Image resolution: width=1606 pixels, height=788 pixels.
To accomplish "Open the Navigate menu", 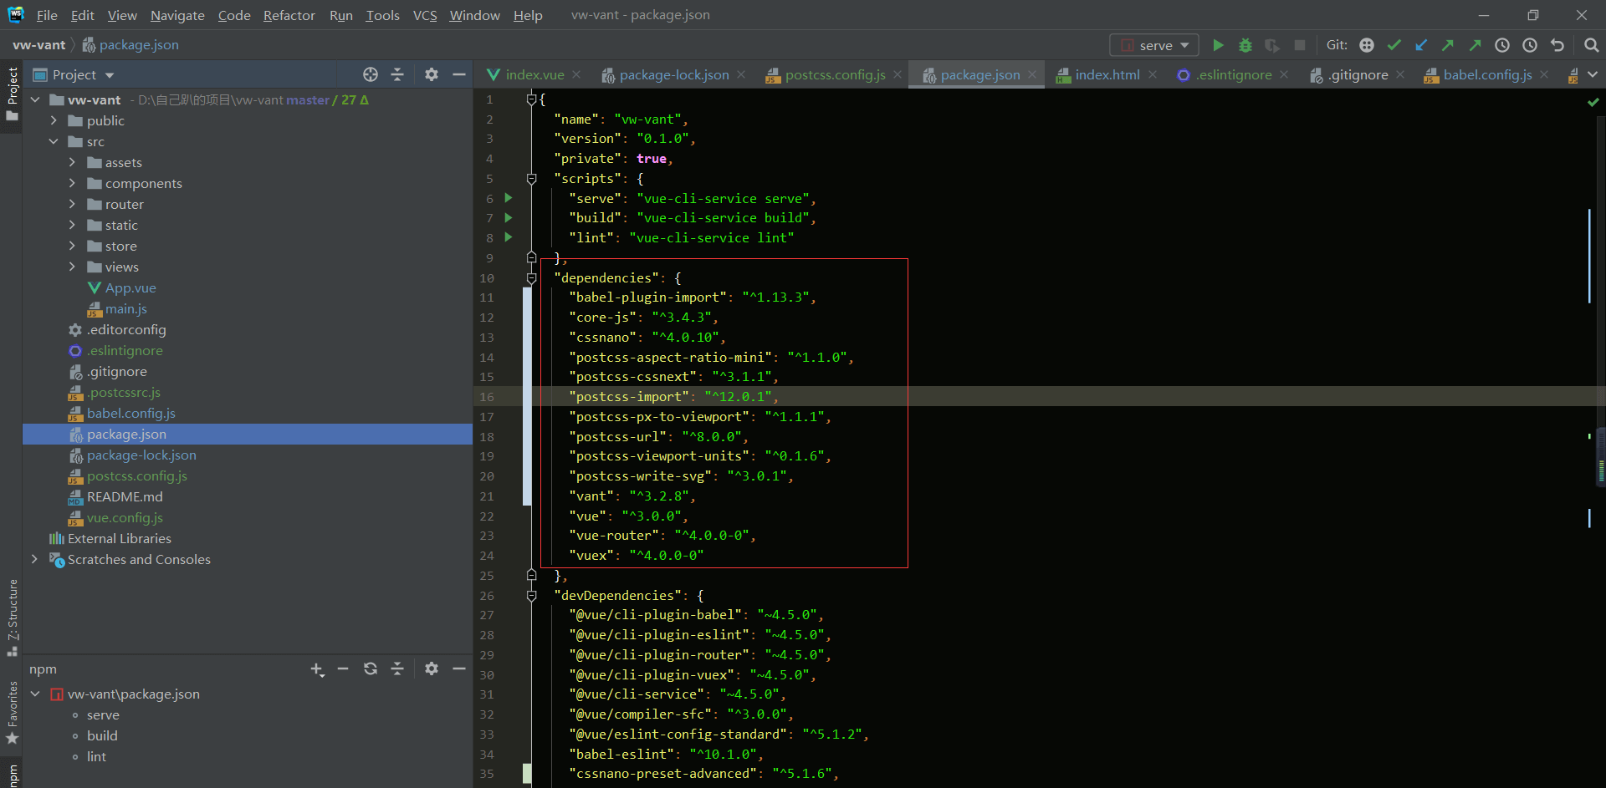I will click(x=177, y=15).
